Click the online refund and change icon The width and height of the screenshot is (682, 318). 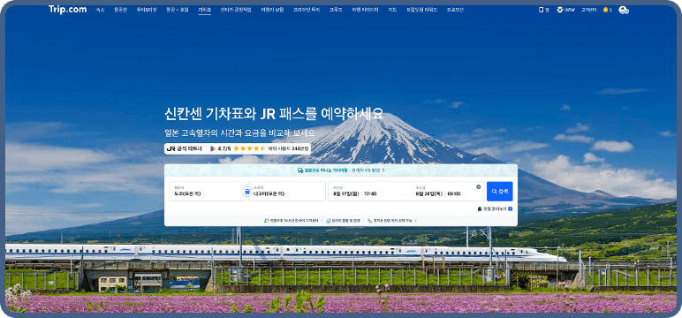[x=329, y=221]
